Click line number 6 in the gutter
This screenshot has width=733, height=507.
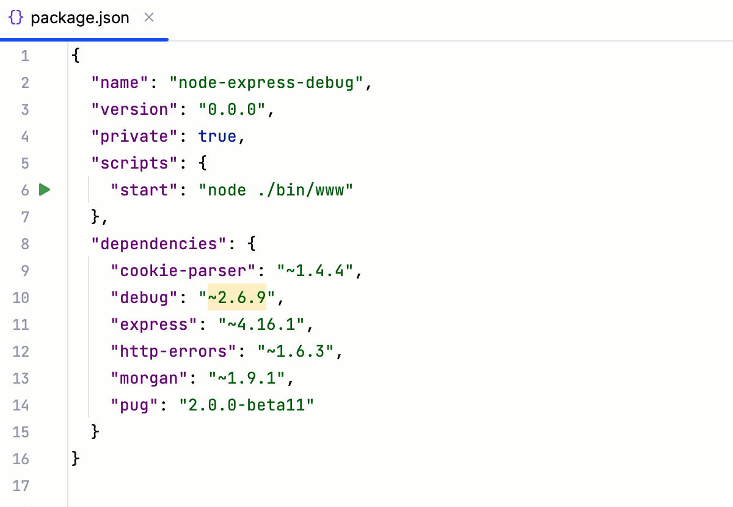coord(24,190)
